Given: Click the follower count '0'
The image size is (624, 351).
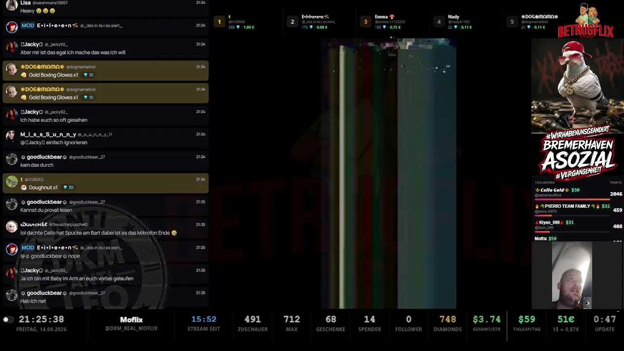Looking at the screenshot, I should tap(409, 319).
